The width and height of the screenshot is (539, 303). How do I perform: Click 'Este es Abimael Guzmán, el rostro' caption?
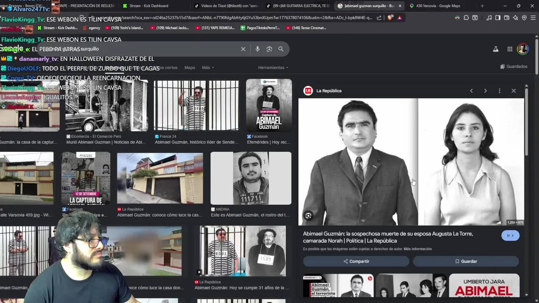[x=250, y=215]
